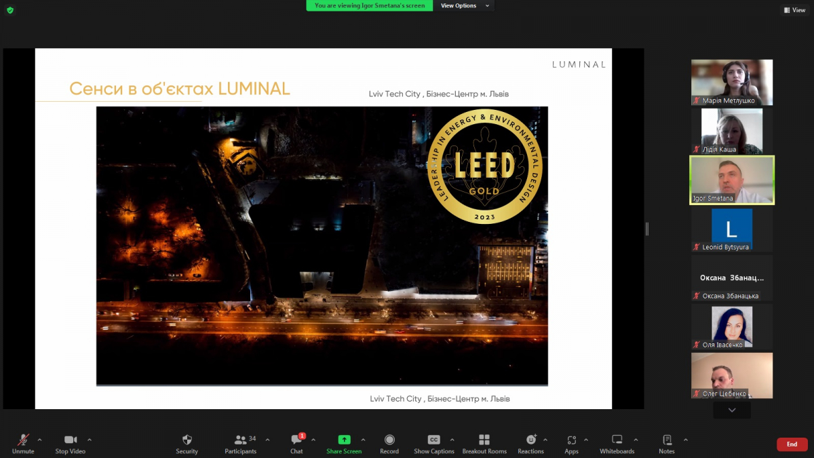Click the green Share Screen icon
814x458 pixels.
click(344, 440)
